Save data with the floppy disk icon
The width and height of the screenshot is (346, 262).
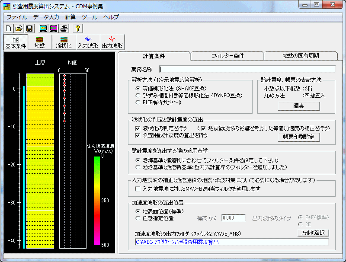pos(29,29)
